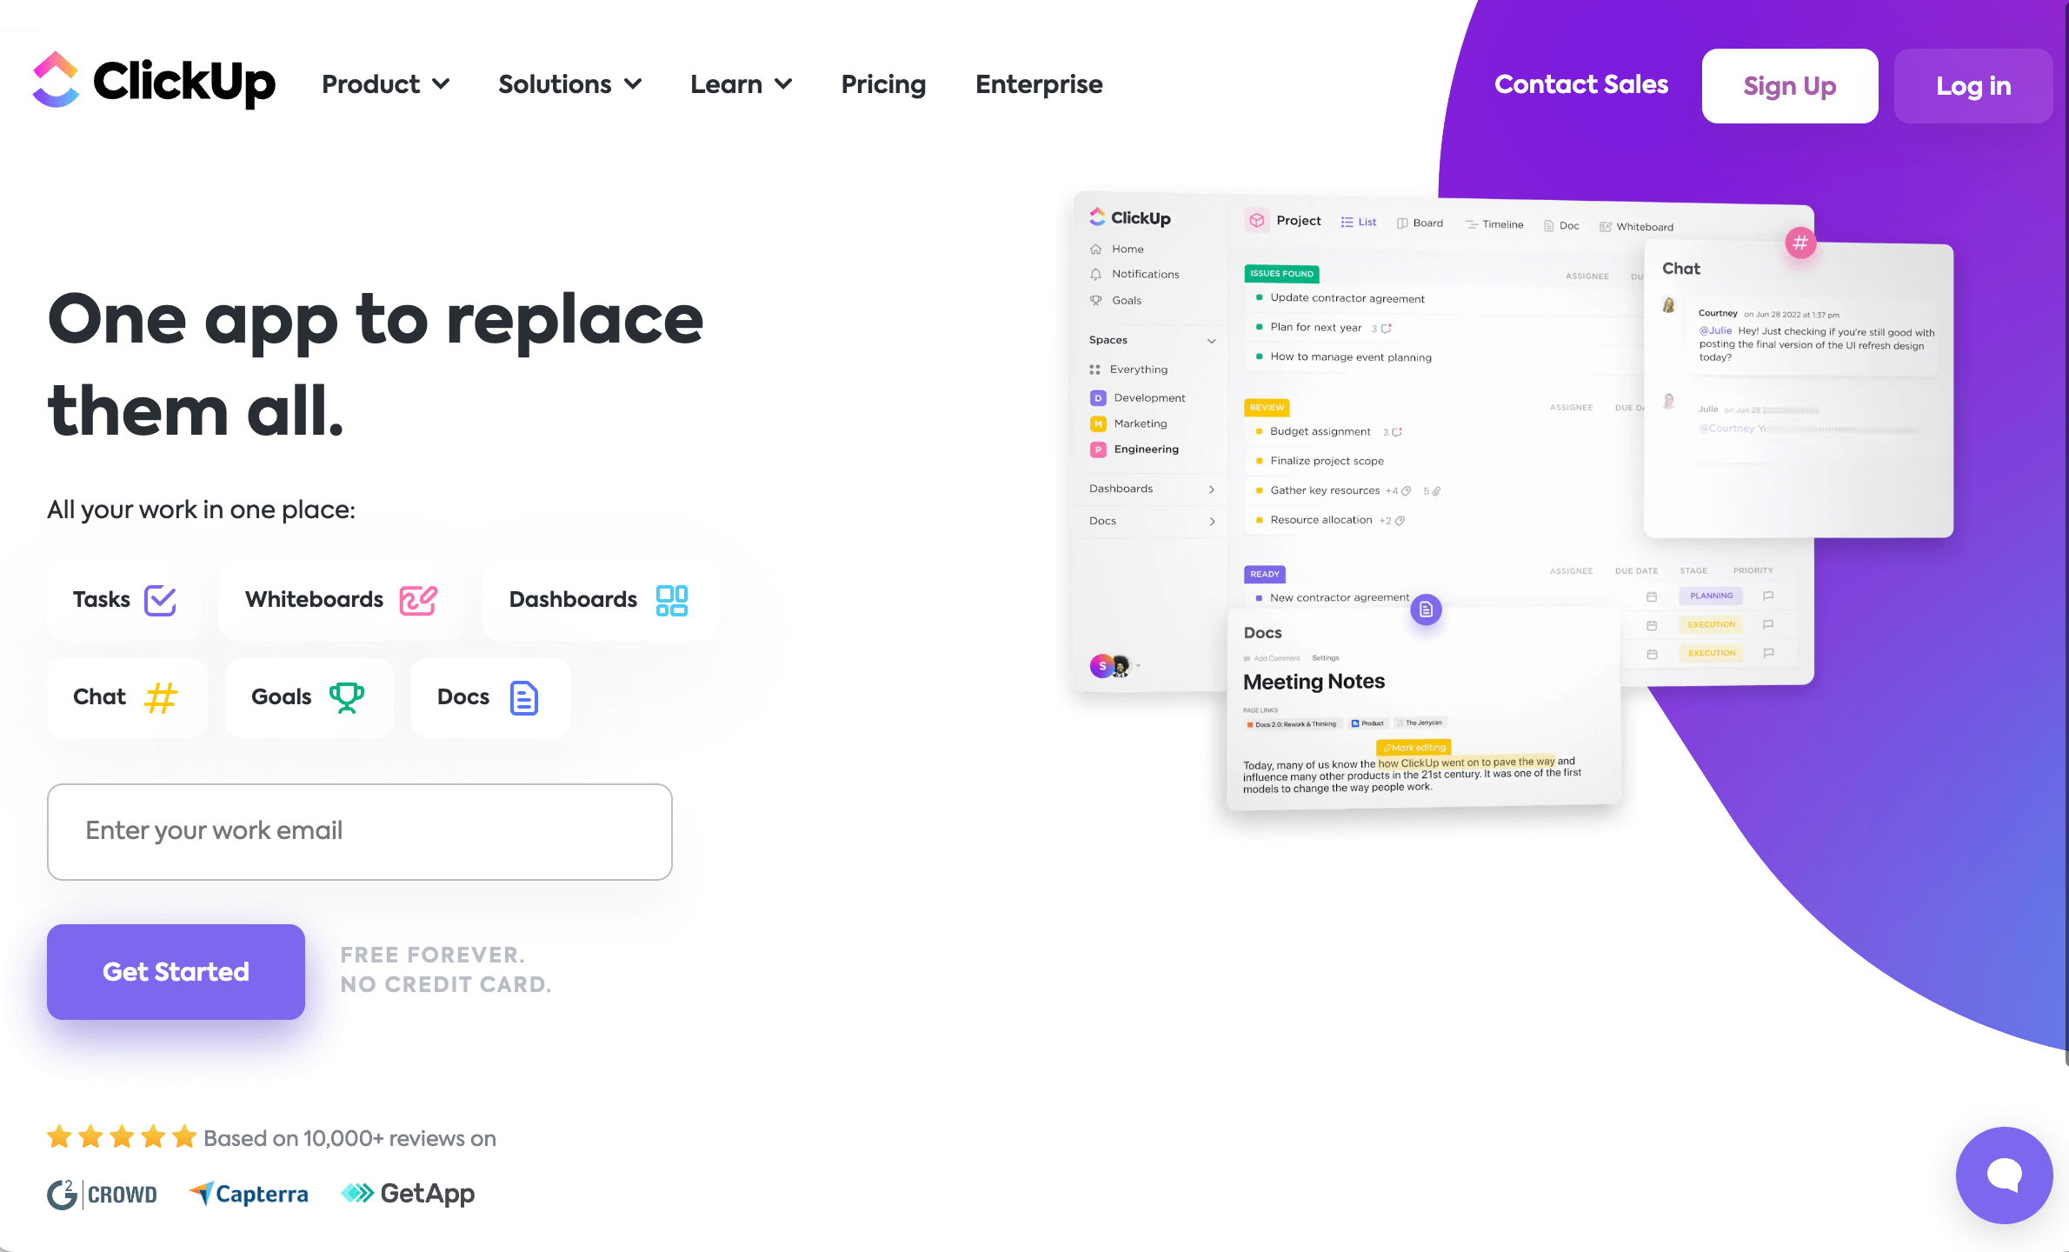Select the Enterprise menu item
This screenshot has height=1252, width=2069.
pyautogui.click(x=1039, y=84)
